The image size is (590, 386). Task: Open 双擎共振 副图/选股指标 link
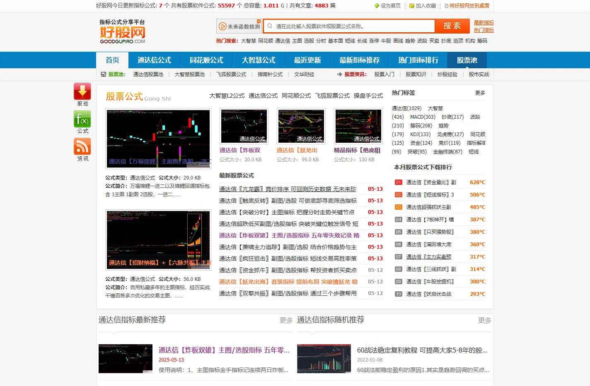point(288,293)
